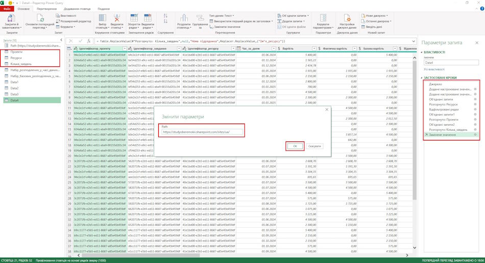
Task: Switch to the Подання tab
Action: [104, 9]
